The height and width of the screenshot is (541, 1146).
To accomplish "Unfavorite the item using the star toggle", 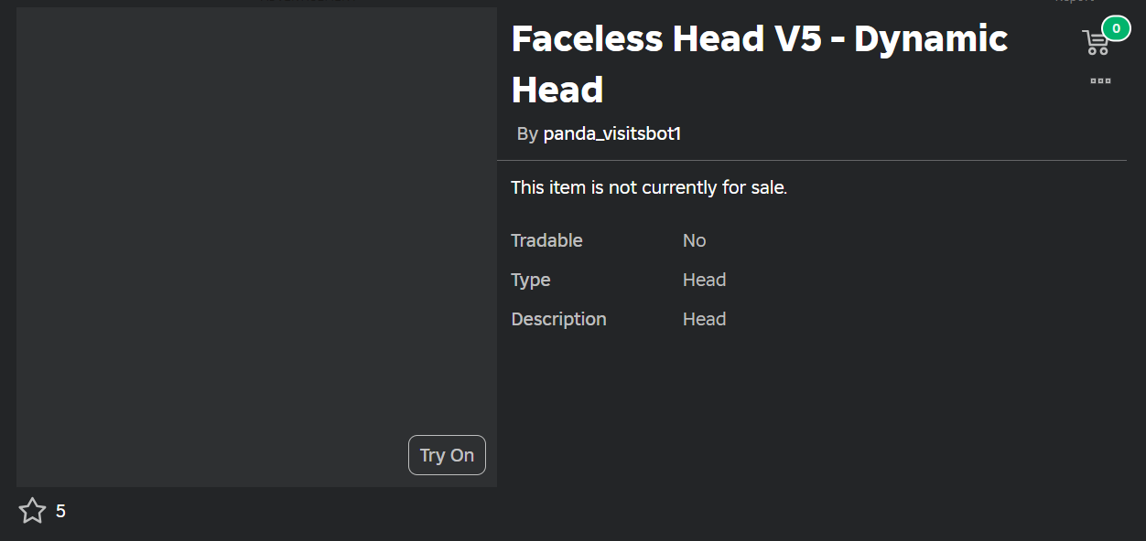I will [32, 511].
